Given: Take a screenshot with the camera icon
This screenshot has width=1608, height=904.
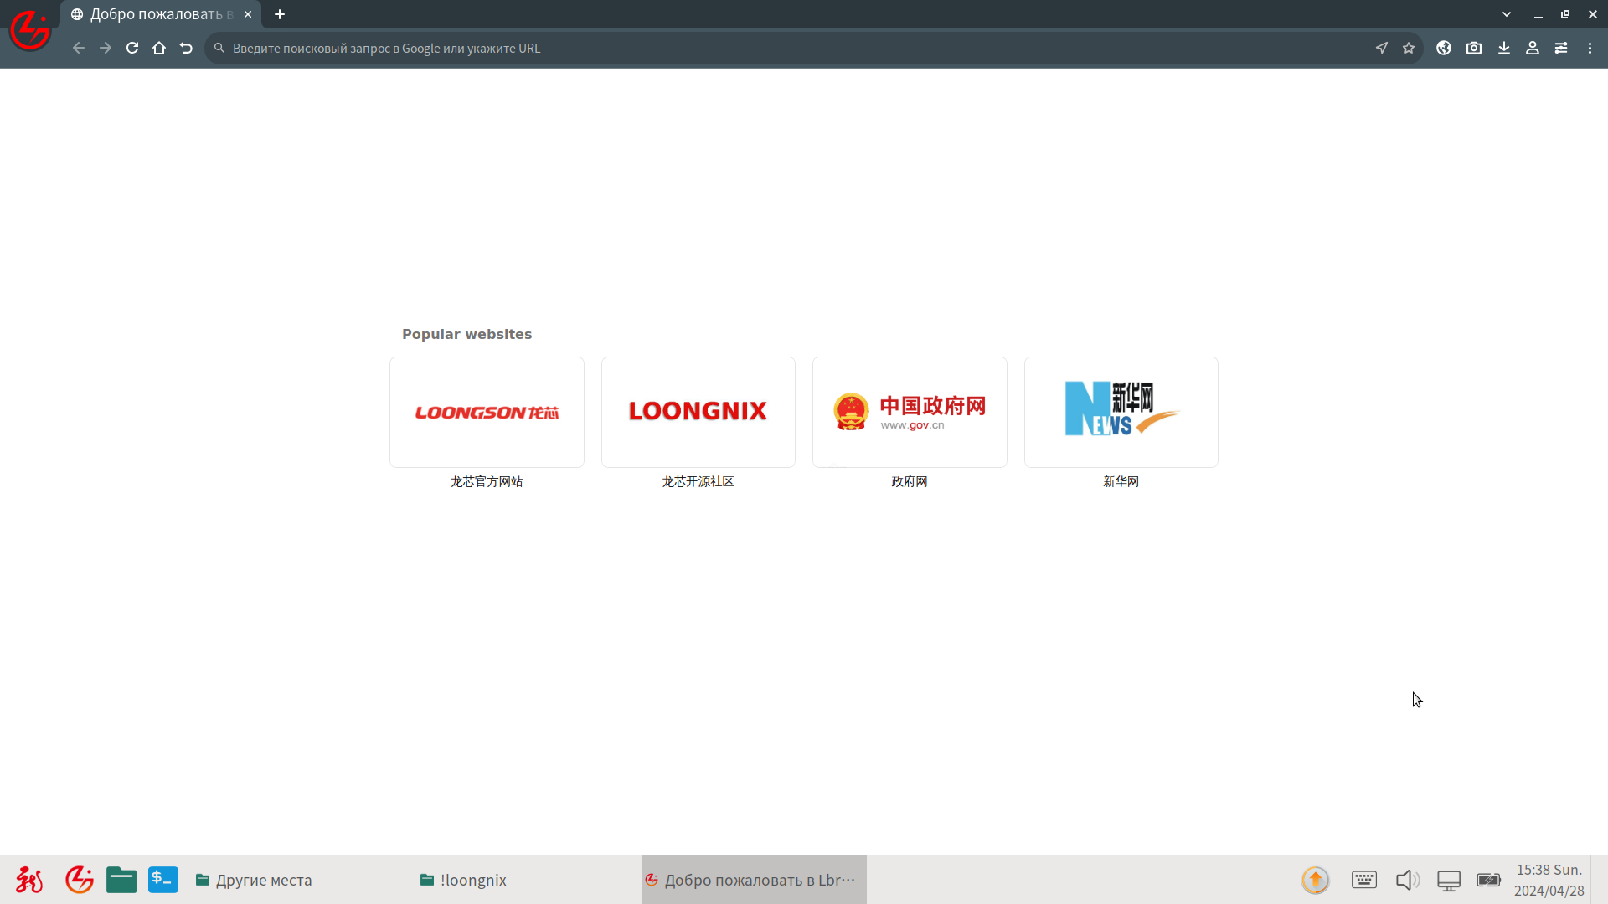Looking at the screenshot, I should pos(1474,48).
